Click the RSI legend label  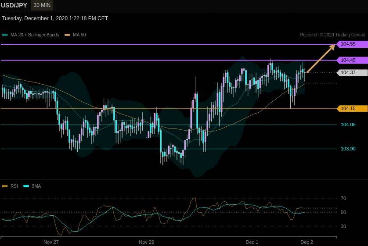click(14, 186)
